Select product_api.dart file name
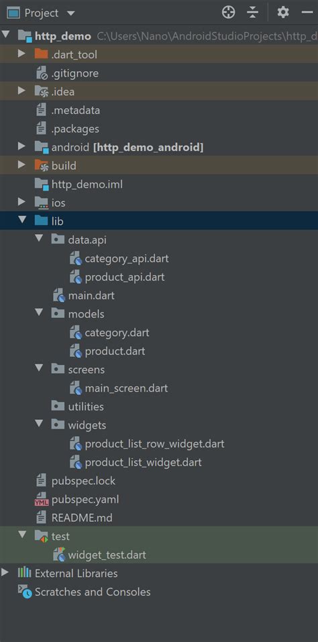Image resolution: width=318 pixels, height=642 pixels. pos(125,277)
